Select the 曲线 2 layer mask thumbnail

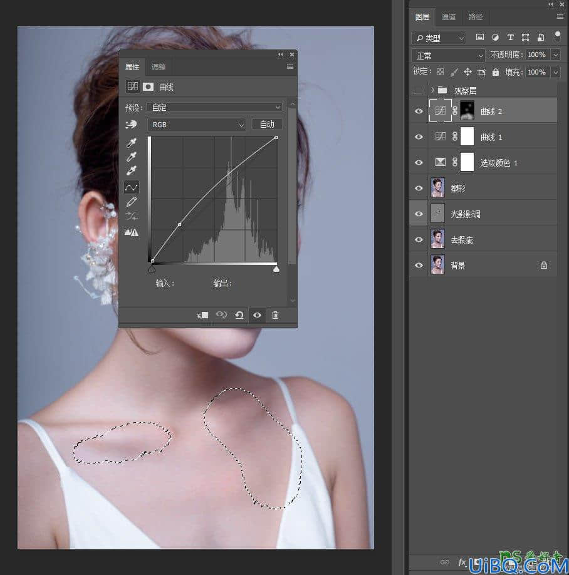tap(467, 110)
